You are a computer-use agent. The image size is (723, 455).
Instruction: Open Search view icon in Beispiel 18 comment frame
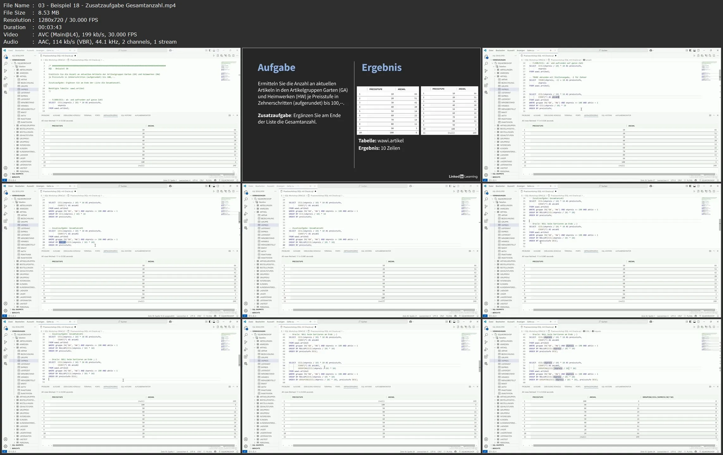coord(5,64)
